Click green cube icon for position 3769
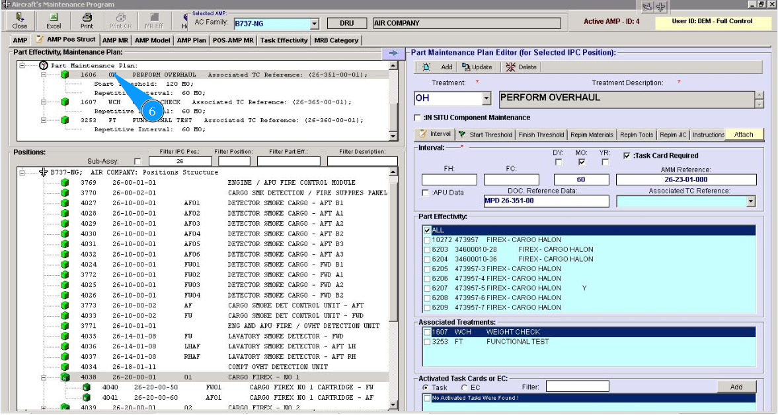The height and width of the screenshot is (415, 778). pyautogui.click(x=65, y=183)
